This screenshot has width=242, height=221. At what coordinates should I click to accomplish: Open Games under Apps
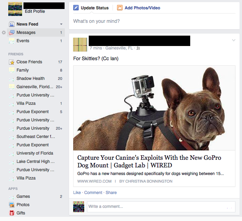[36, 196]
